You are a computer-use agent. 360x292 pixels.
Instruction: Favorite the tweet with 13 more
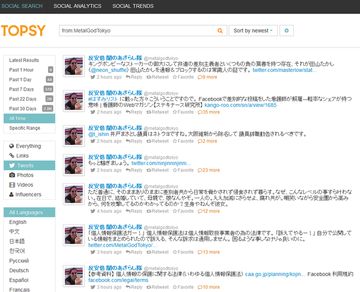[183, 252]
